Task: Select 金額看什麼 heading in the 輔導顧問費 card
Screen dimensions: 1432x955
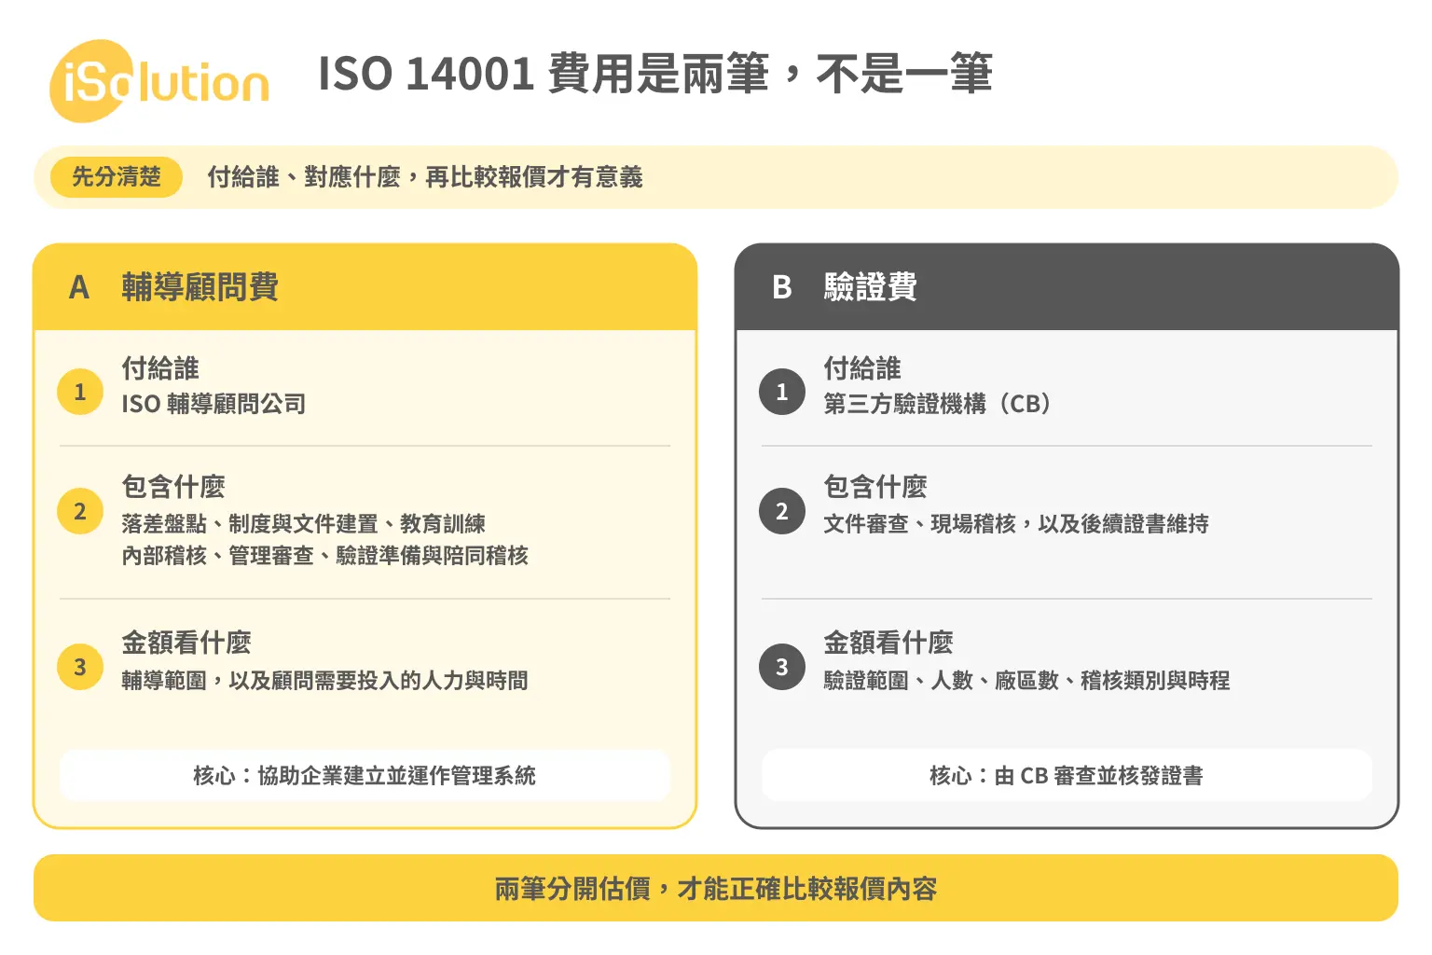Action: [x=186, y=643]
